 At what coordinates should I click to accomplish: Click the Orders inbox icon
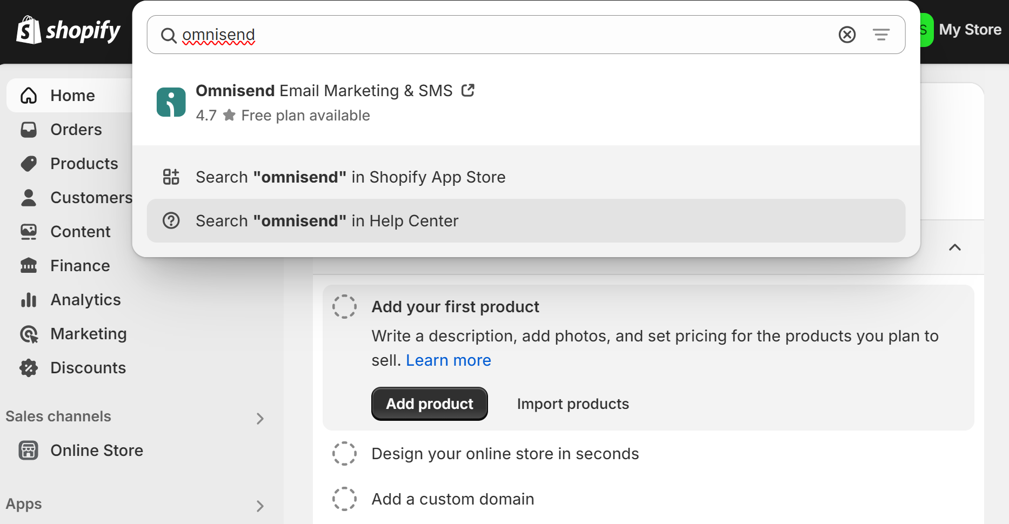pos(29,130)
